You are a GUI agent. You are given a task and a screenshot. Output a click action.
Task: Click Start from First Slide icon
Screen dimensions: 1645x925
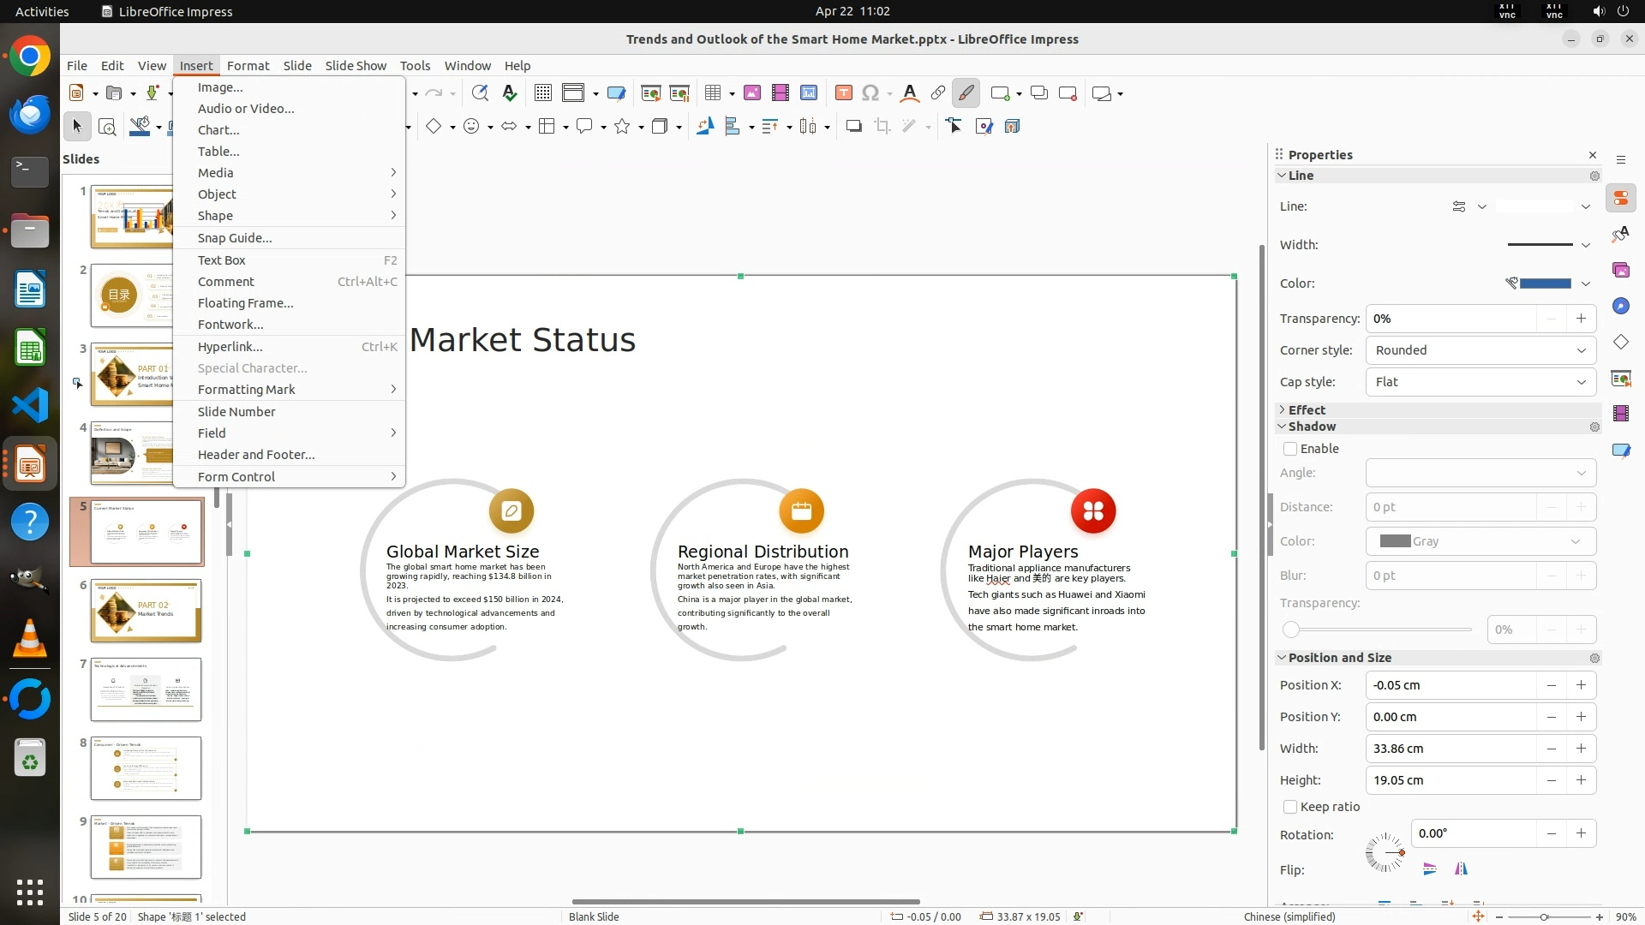click(x=650, y=93)
